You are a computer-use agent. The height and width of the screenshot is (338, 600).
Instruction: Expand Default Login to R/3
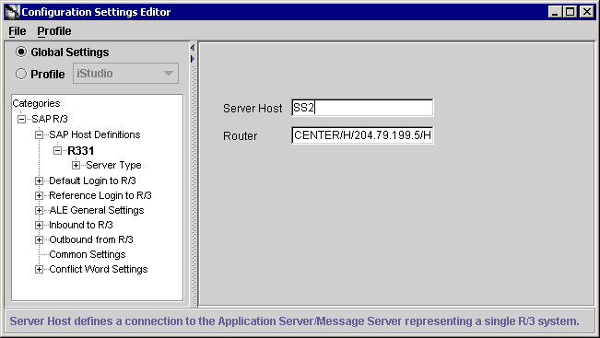39,181
